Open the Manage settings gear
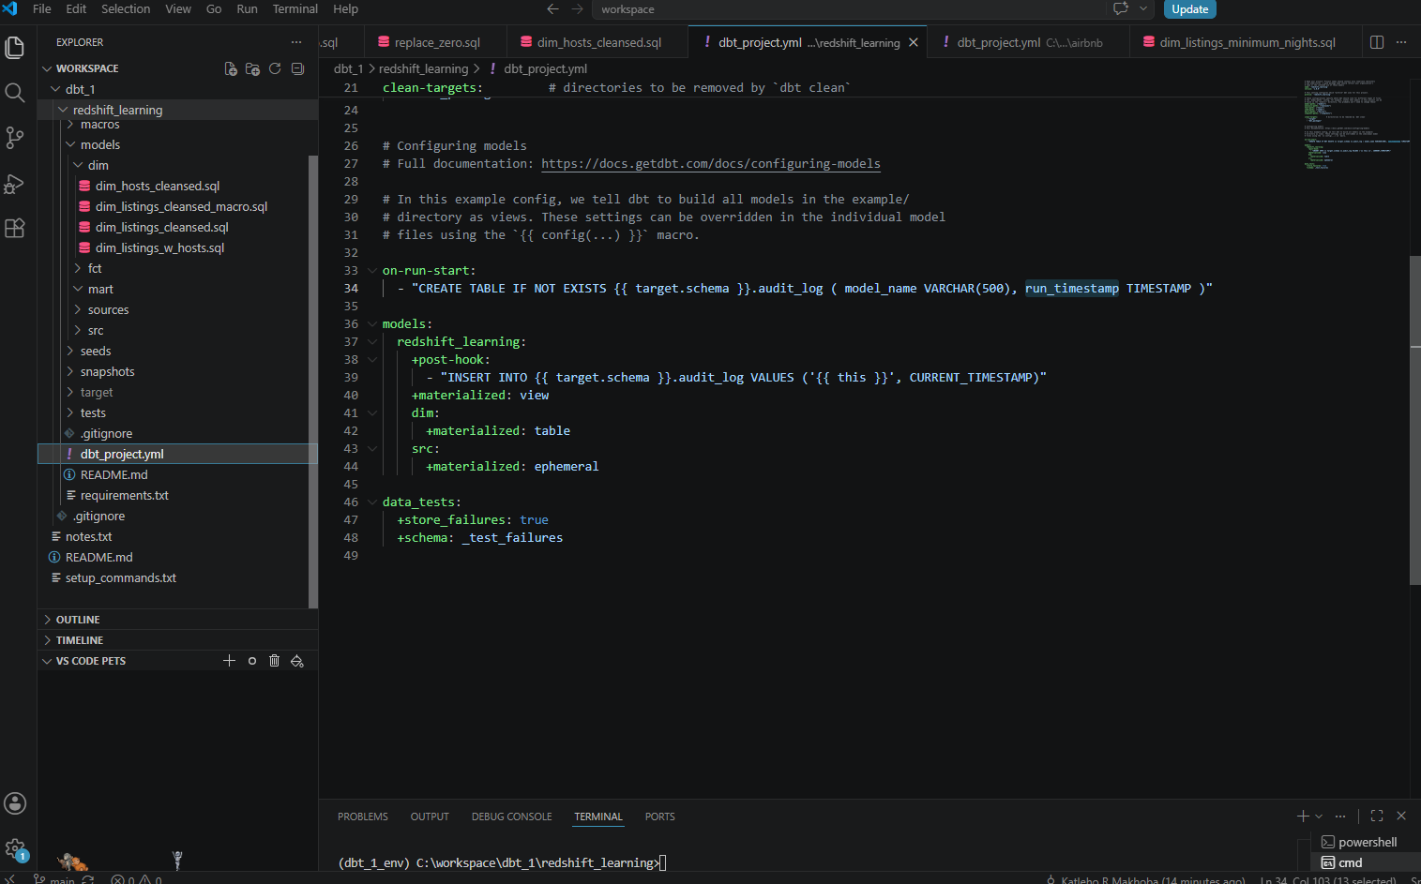This screenshot has height=884, width=1421. click(15, 849)
